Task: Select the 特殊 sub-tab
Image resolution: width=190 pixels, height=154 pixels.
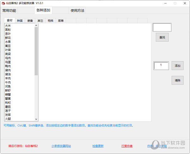Action: click(x=51, y=21)
